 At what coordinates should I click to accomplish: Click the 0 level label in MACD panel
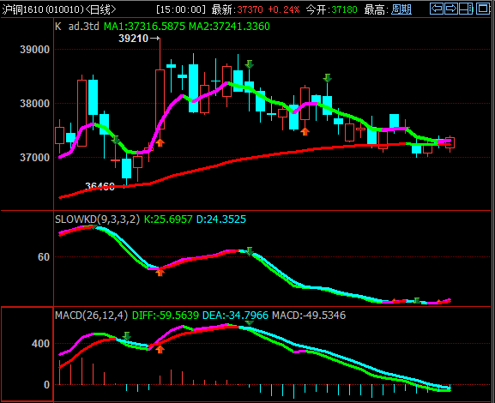46,385
